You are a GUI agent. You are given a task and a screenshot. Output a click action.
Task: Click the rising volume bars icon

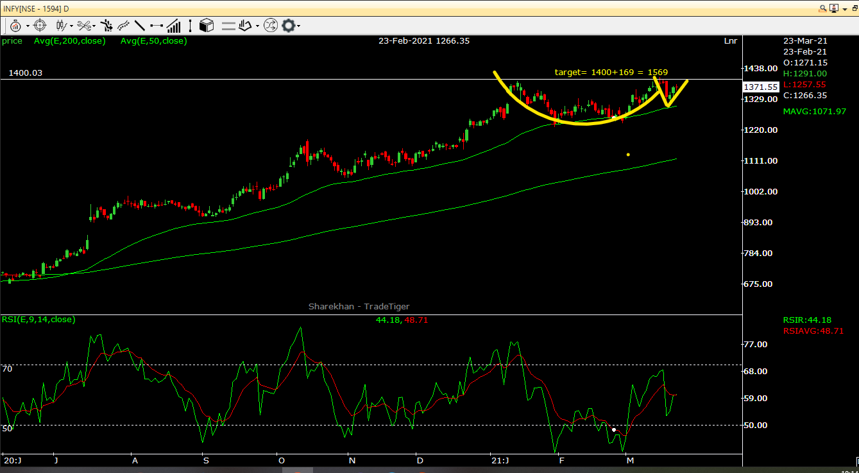click(174, 26)
